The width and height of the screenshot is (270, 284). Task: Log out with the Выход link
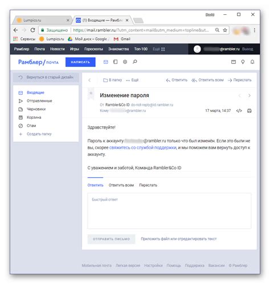click(248, 49)
